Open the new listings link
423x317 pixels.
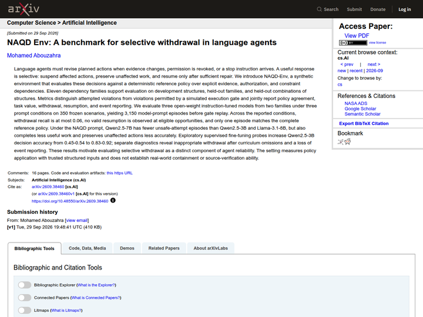(341, 70)
